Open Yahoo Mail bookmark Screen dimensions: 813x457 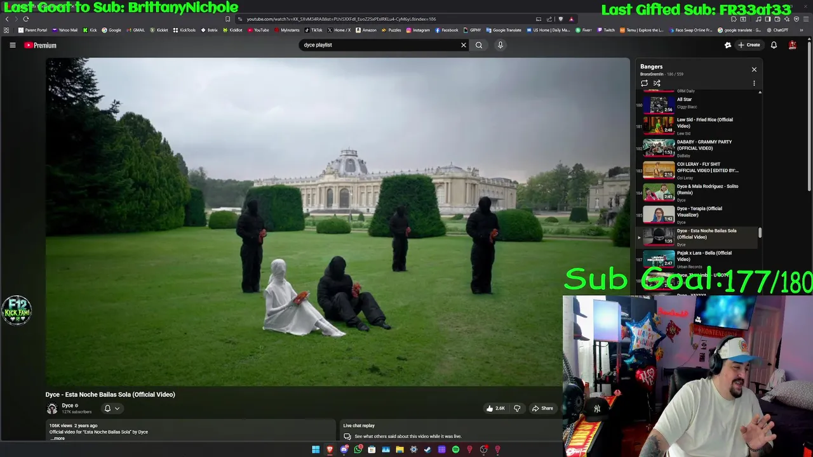[65, 30]
